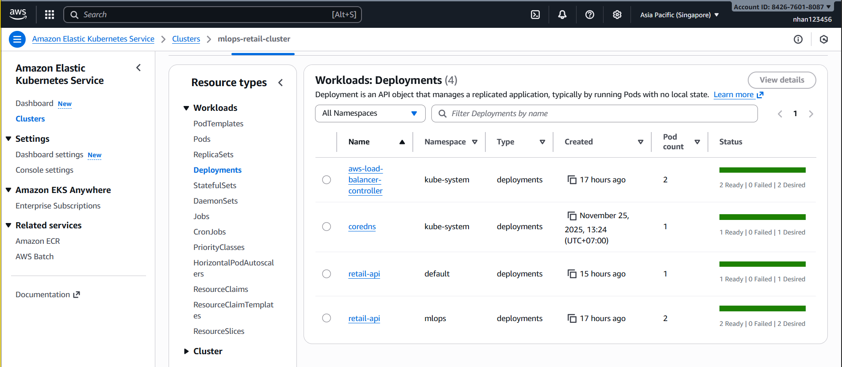The width and height of the screenshot is (842, 367).
Task: Expand the Cluster resource section
Action: click(x=186, y=352)
